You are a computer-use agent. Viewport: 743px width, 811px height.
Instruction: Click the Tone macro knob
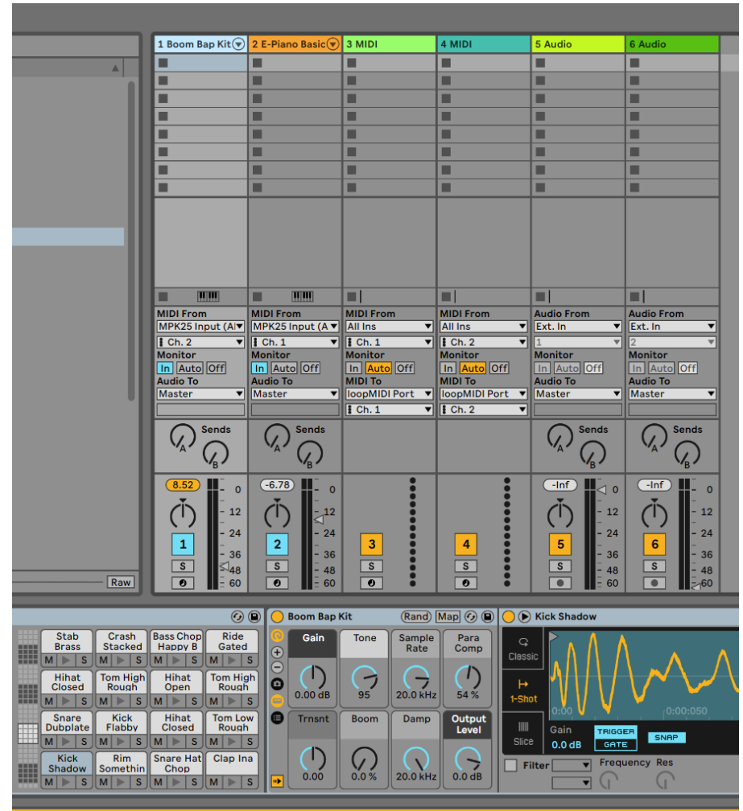[365, 677]
